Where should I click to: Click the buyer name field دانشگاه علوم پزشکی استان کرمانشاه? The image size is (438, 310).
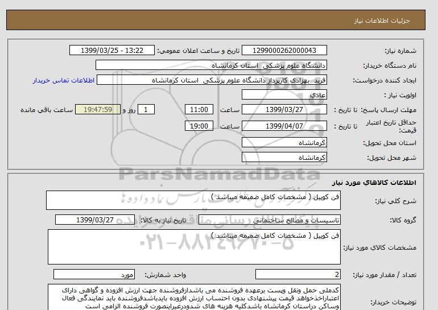coord(211,65)
